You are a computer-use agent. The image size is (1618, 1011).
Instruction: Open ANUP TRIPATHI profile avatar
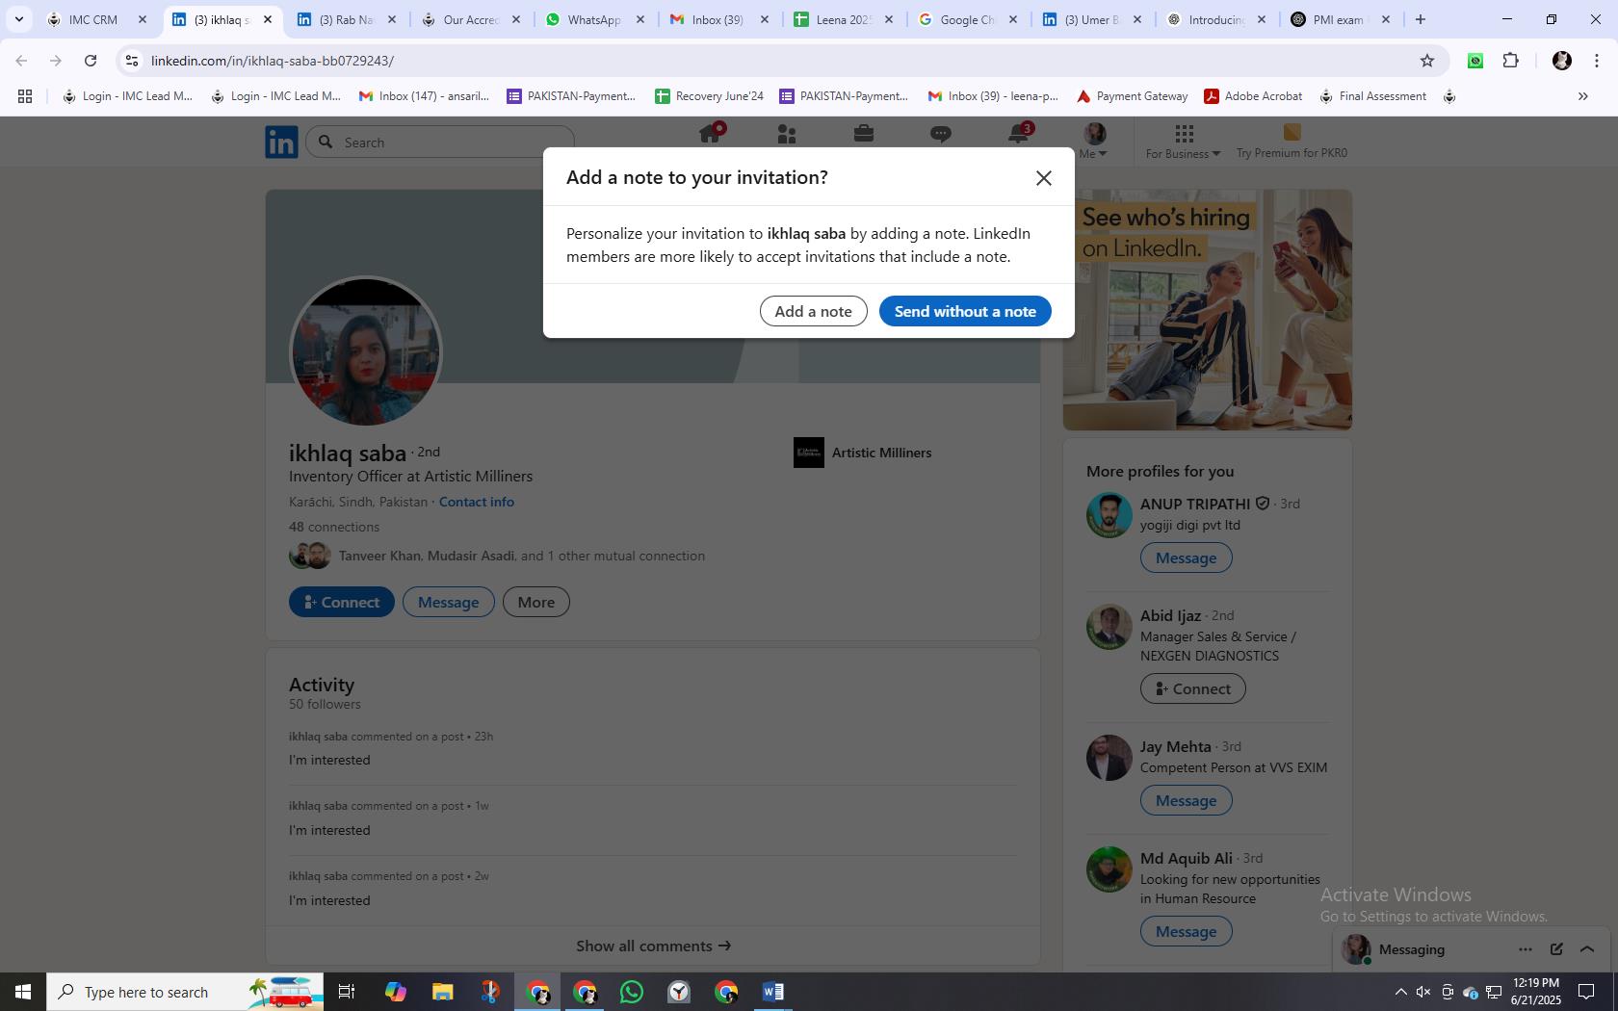click(x=1109, y=515)
